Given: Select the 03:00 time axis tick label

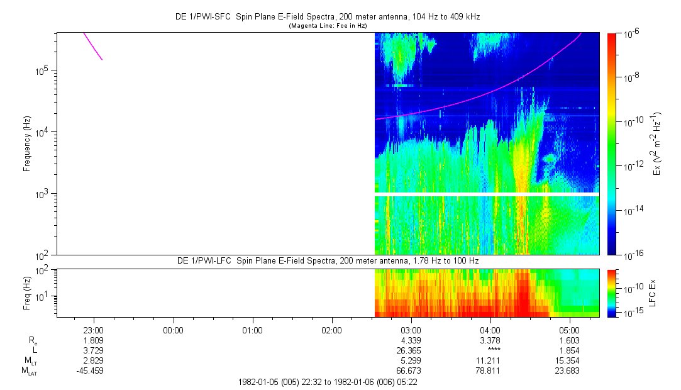Looking at the screenshot, I should [411, 330].
